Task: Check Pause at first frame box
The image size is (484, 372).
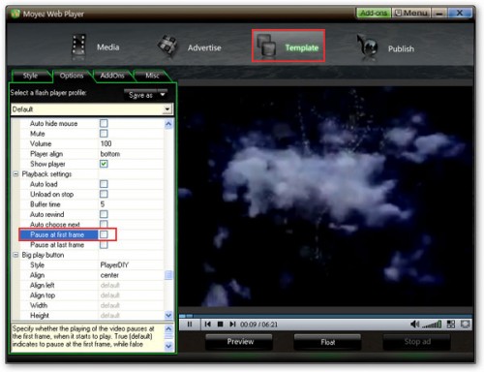Action: point(104,234)
